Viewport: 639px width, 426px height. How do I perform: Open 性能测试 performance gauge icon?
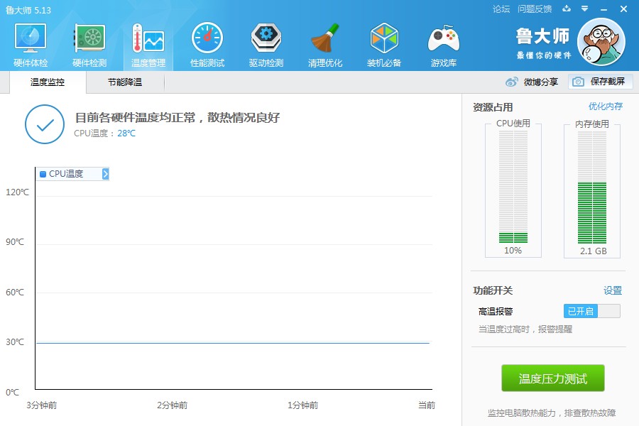[207, 38]
